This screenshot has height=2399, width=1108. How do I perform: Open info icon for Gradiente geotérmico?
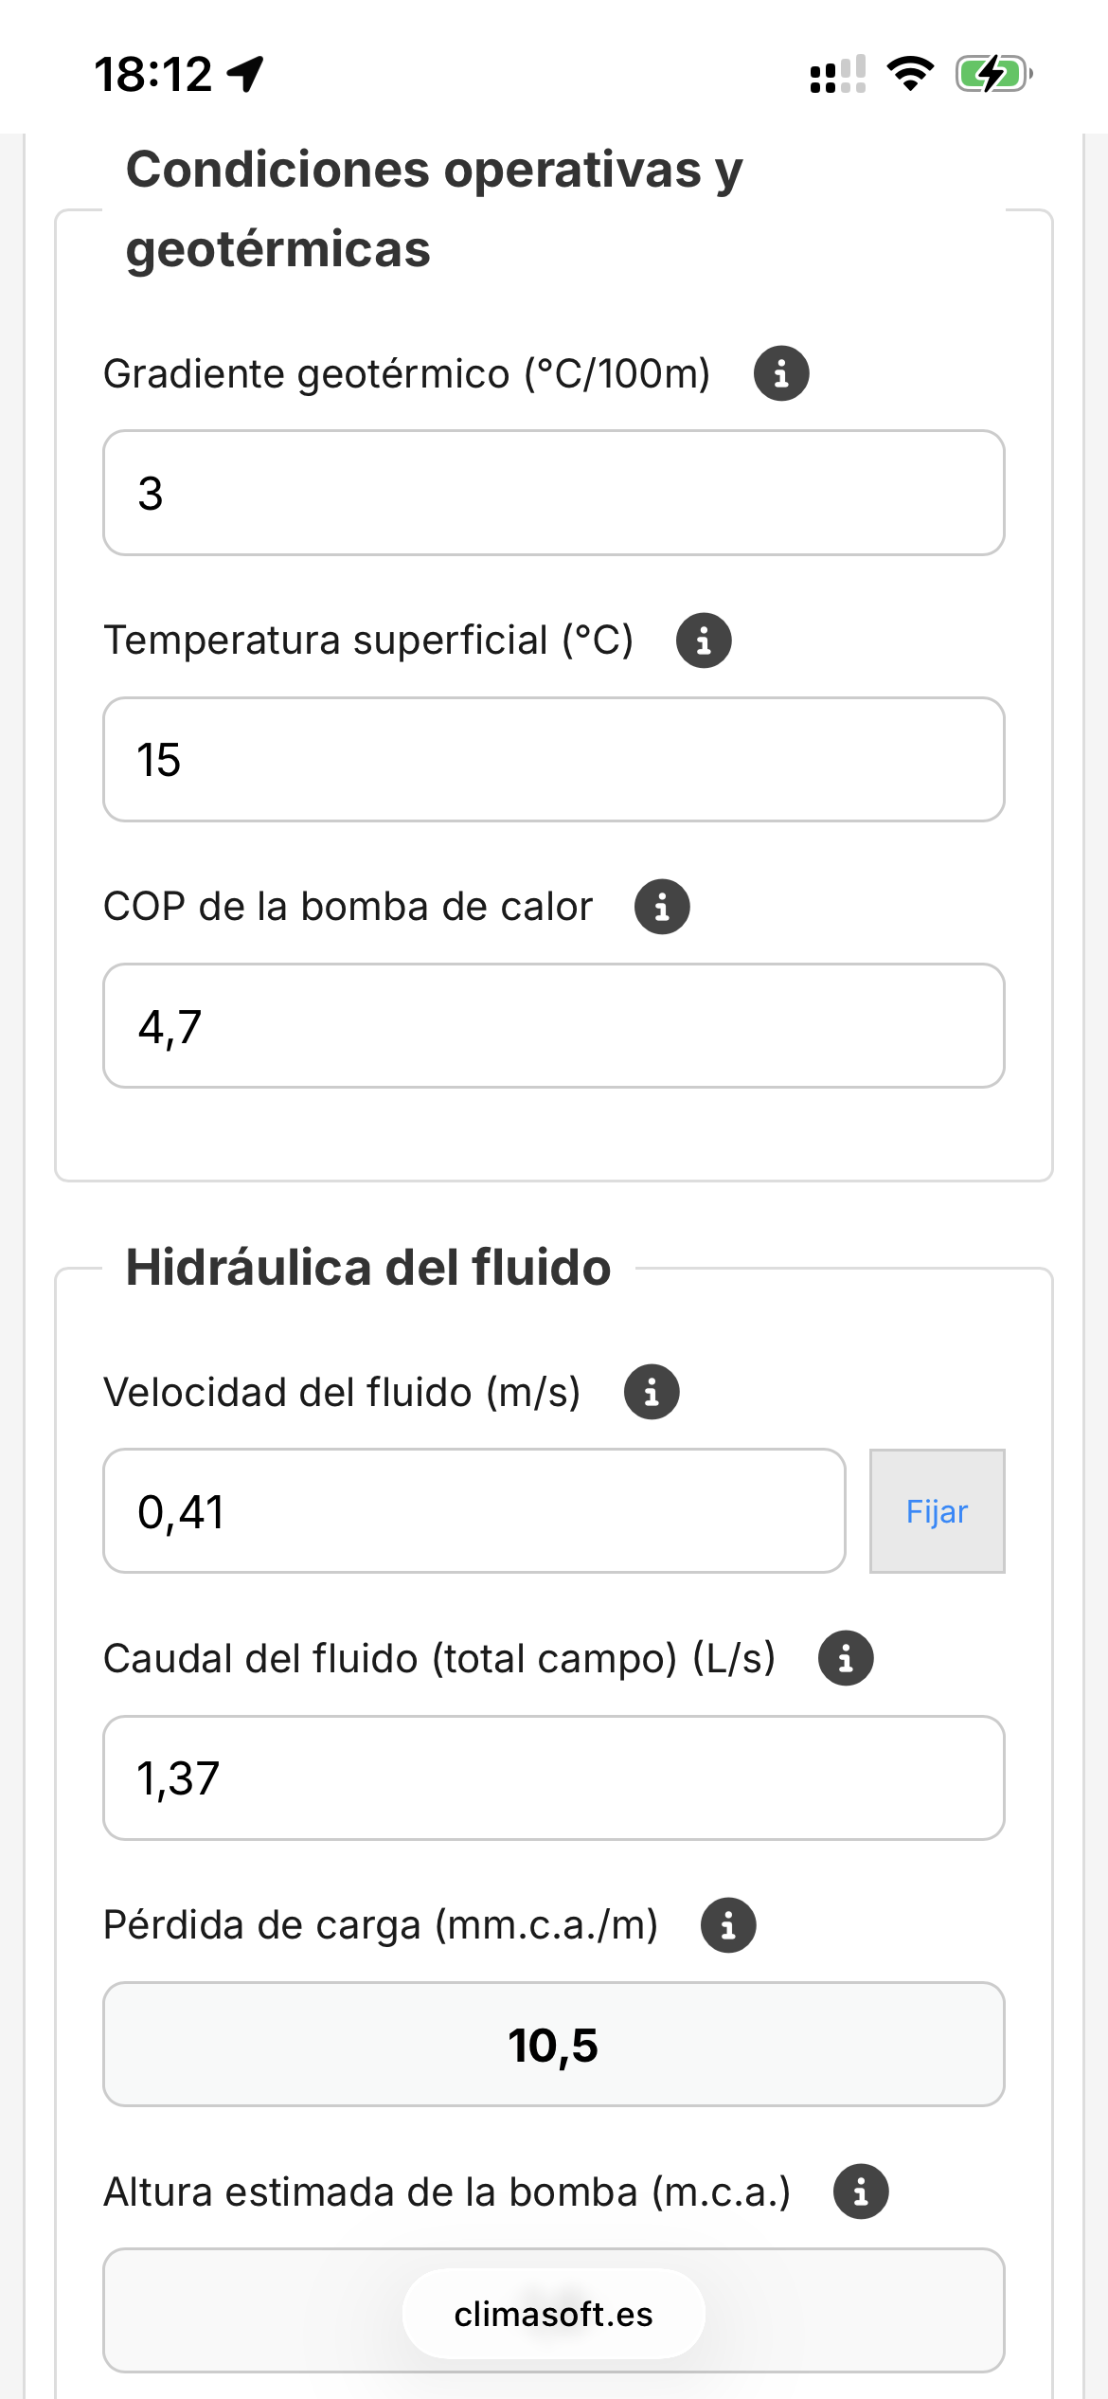coord(781,373)
